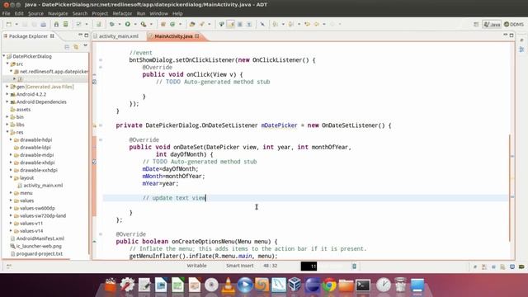
Task: Click the Package Explorer horizontal scrollbar
Action: click(x=36, y=259)
